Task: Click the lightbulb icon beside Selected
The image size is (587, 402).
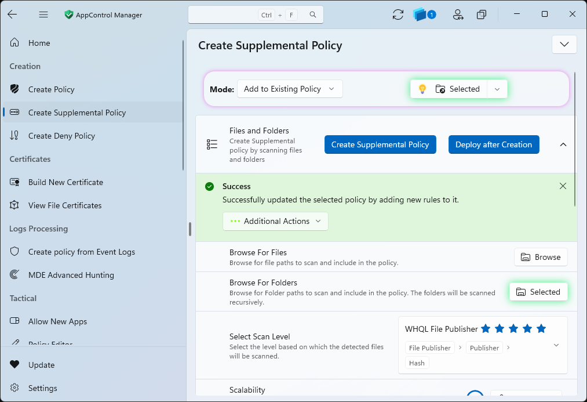Action: click(x=422, y=89)
